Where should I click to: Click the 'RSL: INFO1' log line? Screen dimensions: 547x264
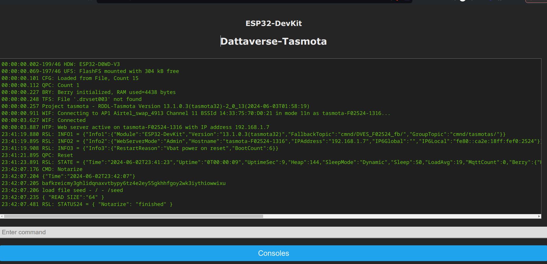tap(253, 134)
